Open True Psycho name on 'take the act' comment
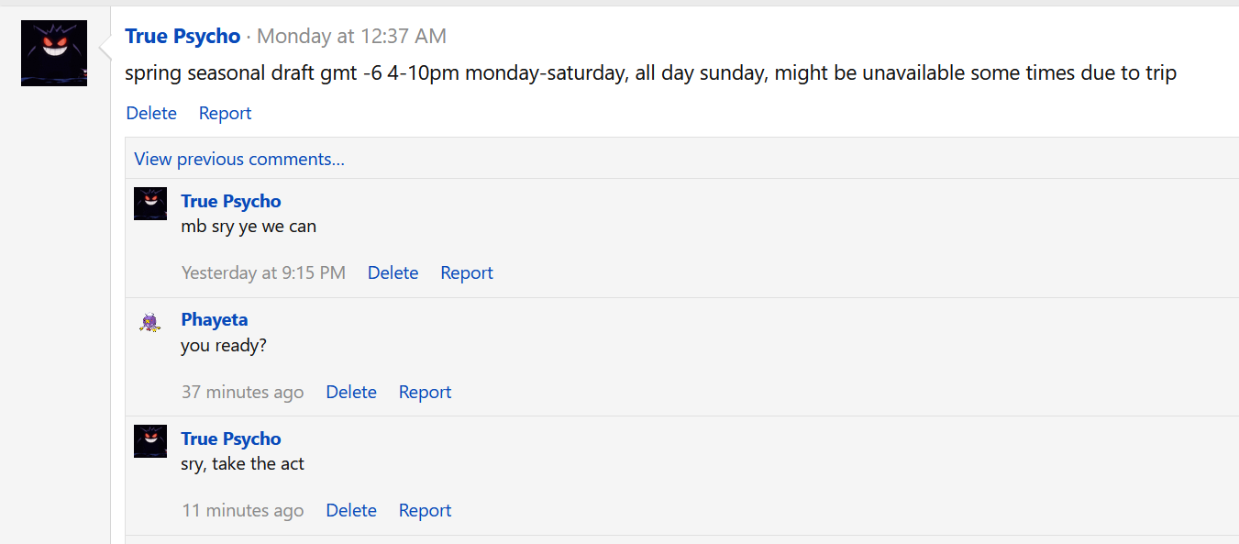 pyautogui.click(x=231, y=439)
